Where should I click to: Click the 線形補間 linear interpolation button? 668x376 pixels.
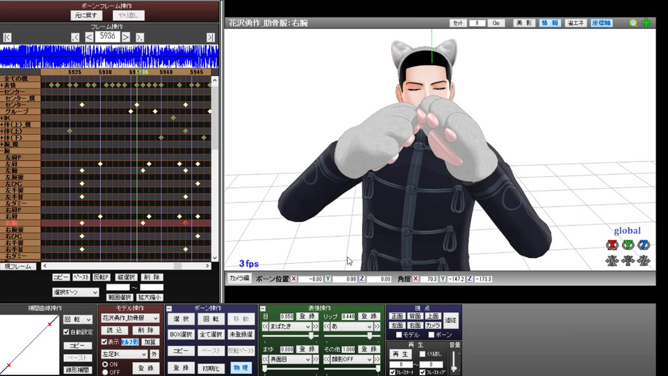[78, 370]
